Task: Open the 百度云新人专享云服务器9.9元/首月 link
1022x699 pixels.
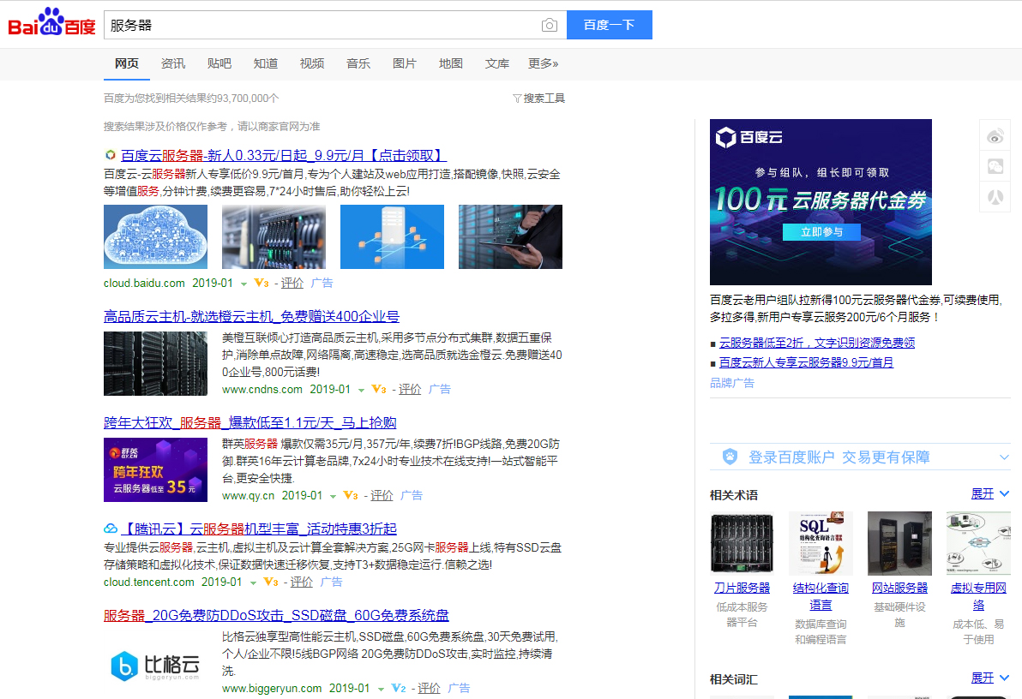Action: (806, 362)
